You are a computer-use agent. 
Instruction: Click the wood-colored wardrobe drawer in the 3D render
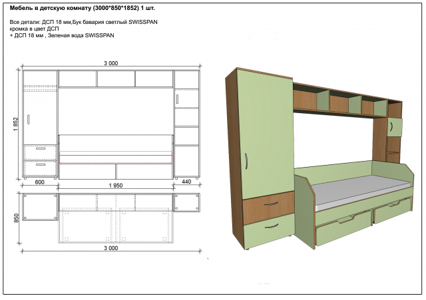click(x=268, y=208)
